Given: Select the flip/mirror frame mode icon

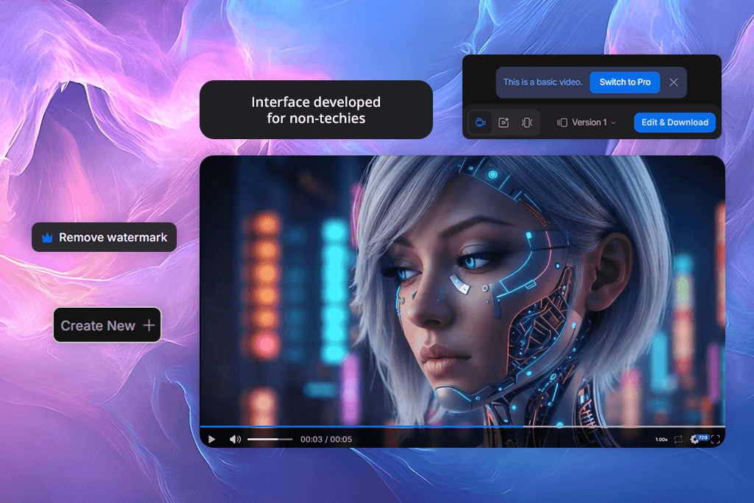Looking at the screenshot, I should [x=527, y=123].
